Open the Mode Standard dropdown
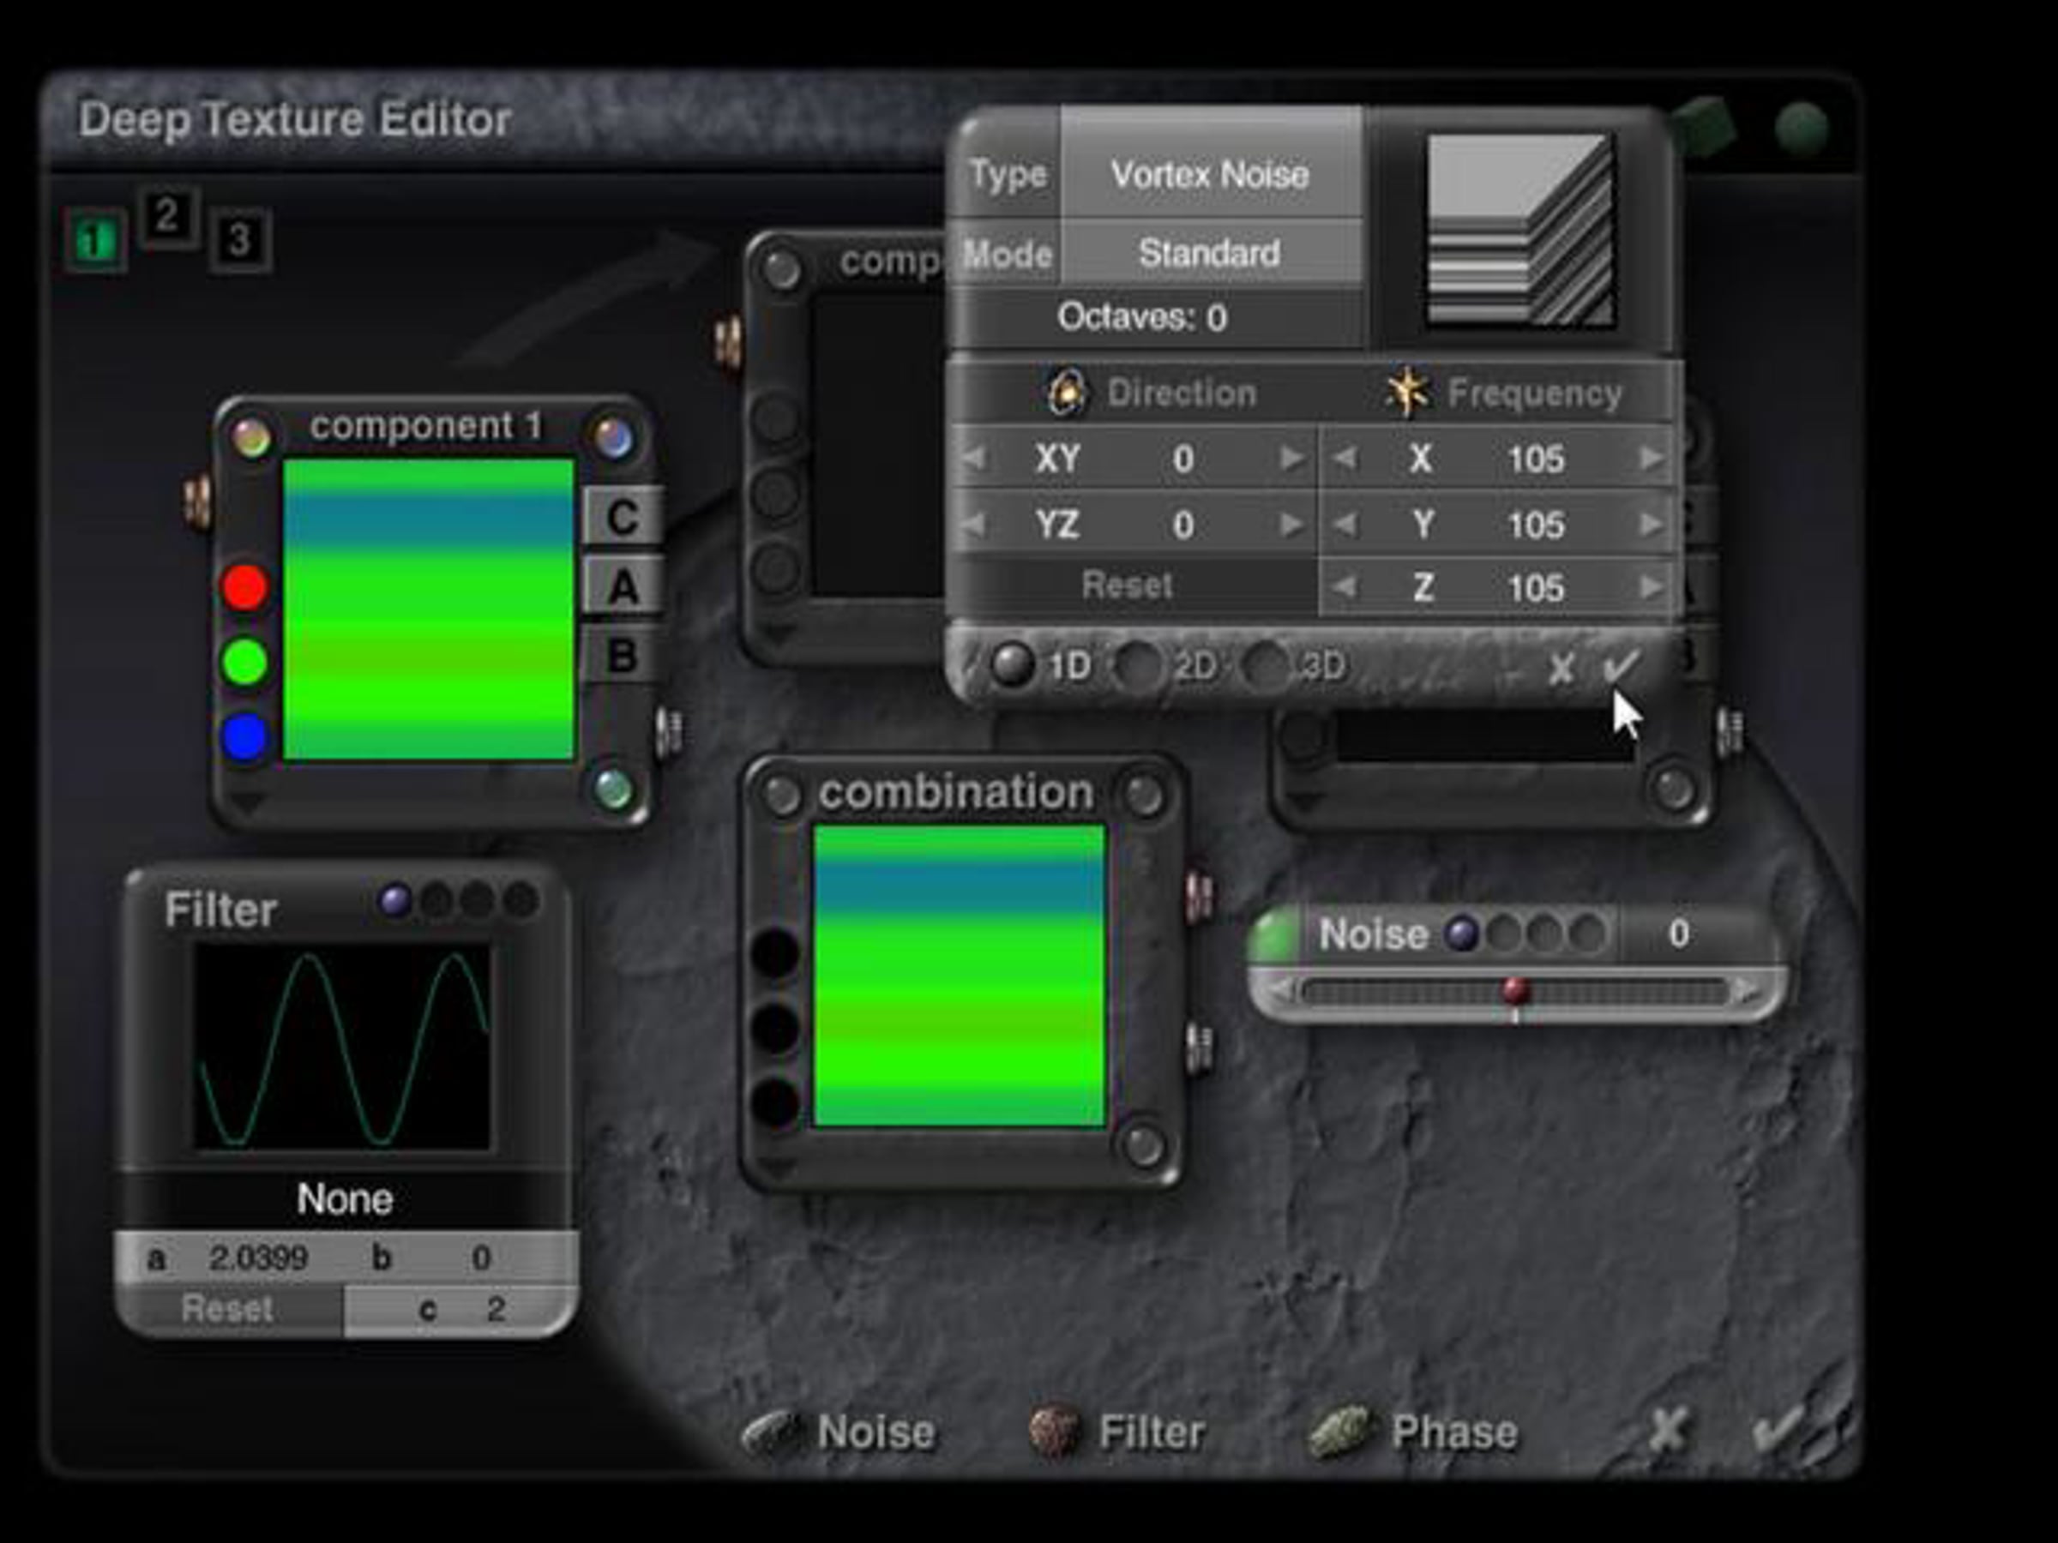Viewport: 2058px width, 1543px height. pyautogui.click(x=1211, y=253)
